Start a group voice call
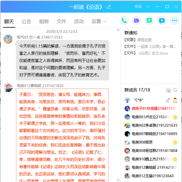 point(124,21)
